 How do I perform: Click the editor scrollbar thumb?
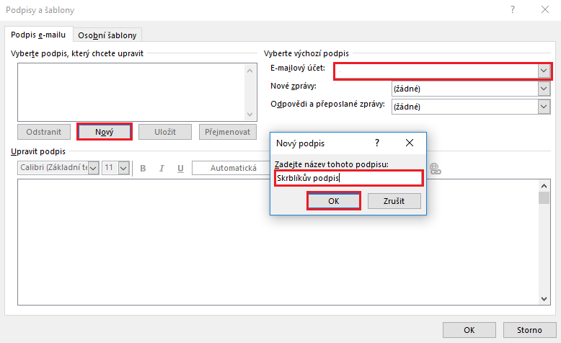click(544, 197)
